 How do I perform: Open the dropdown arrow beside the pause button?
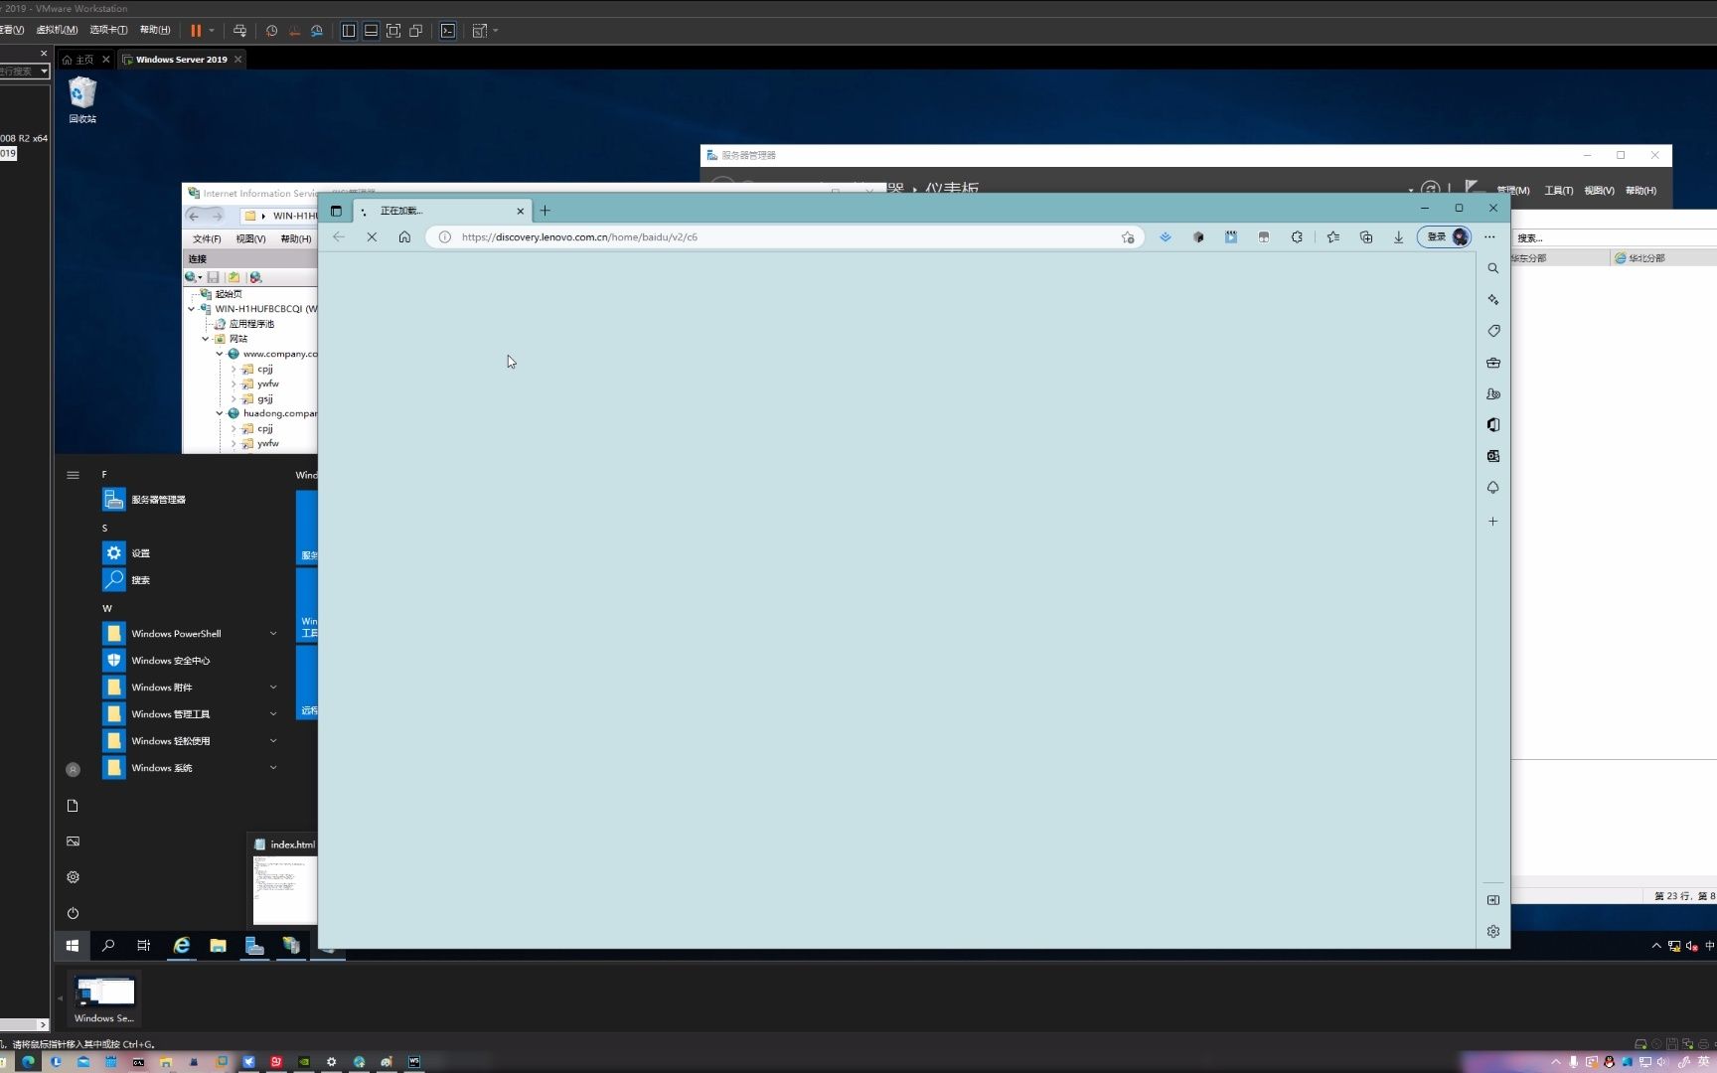212,31
